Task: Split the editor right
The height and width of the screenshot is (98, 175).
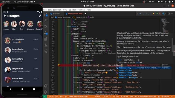Action: (169, 14)
